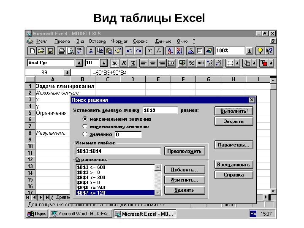This screenshot has height=228, width=304.
Task: Sort ascending with the A-Z icon
Action: tap(170, 51)
